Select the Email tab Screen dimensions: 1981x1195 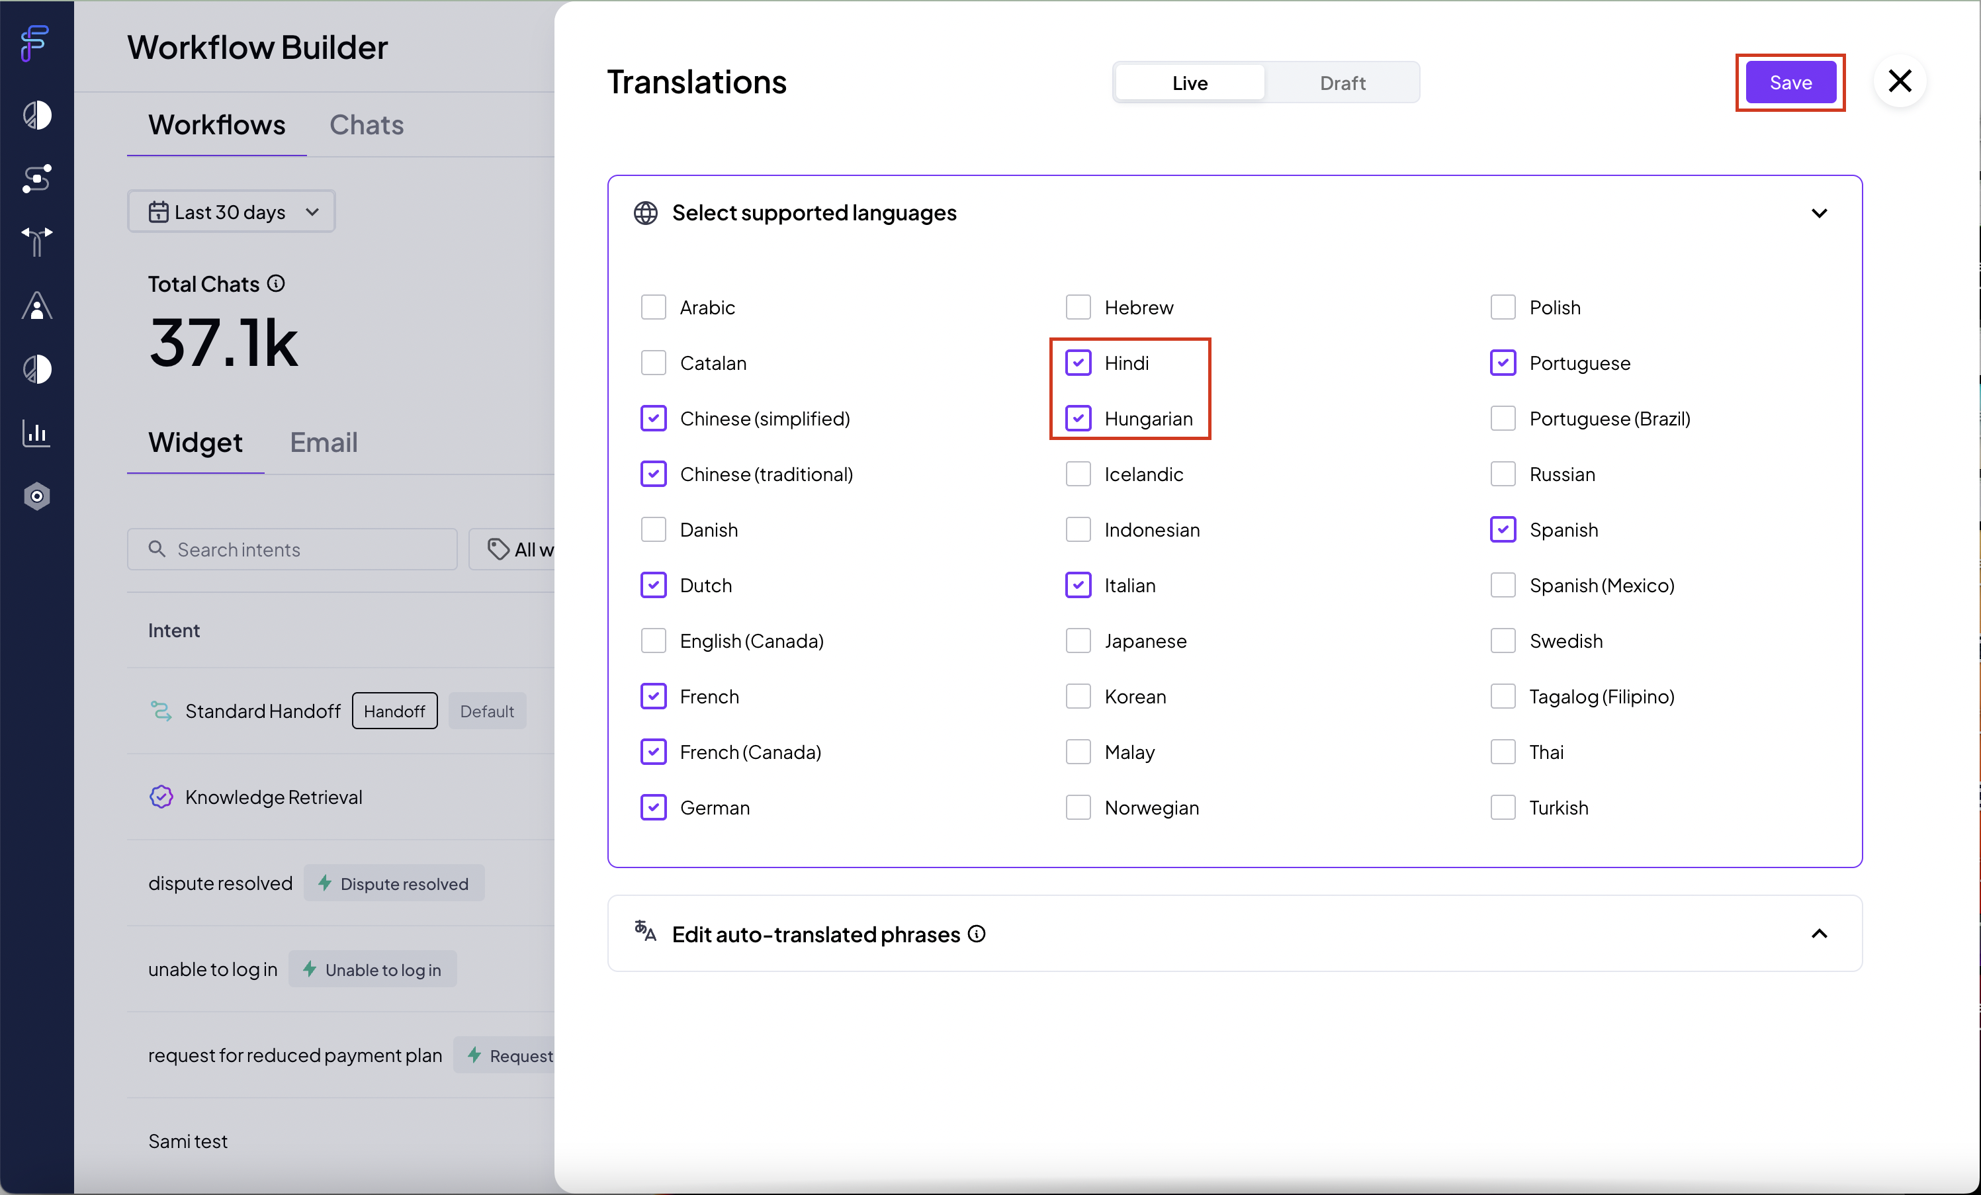(x=323, y=442)
